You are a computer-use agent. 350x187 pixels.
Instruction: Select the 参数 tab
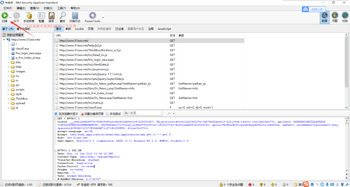[68, 29]
